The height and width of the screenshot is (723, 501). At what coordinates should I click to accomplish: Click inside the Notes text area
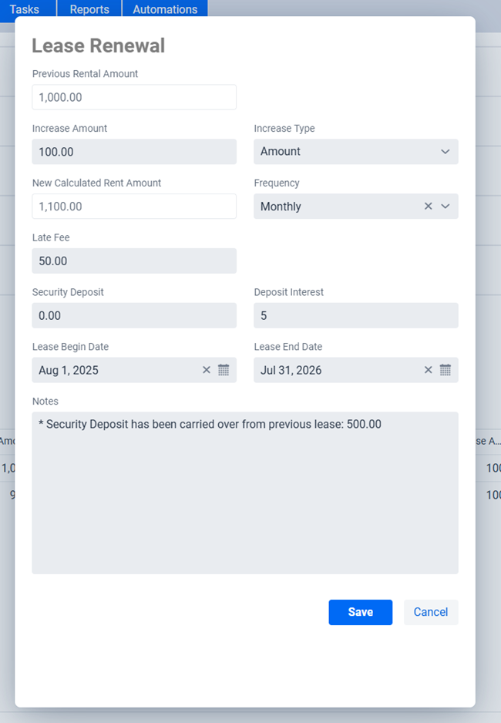click(x=245, y=493)
